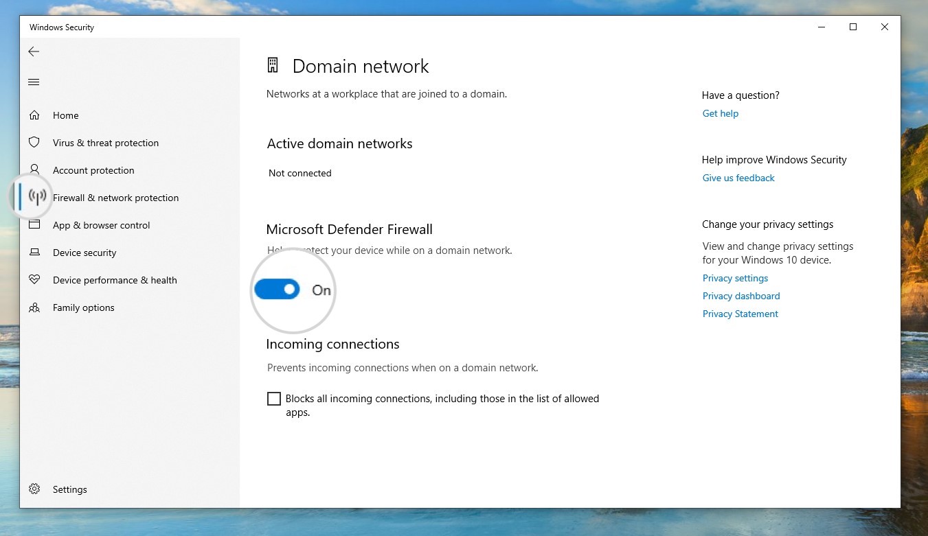928x536 pixels.
Task: Click Give us feedback link
Action: (738, 178)
